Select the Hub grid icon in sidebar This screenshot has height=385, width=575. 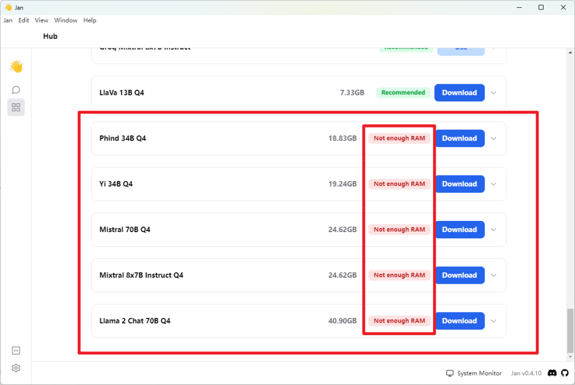16,107
